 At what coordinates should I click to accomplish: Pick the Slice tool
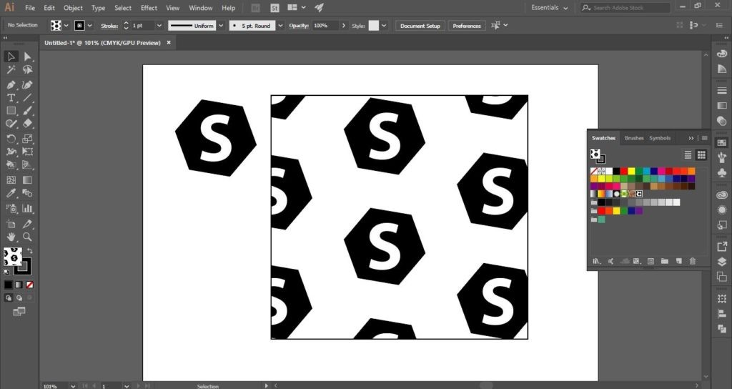(x=28, y=224)
